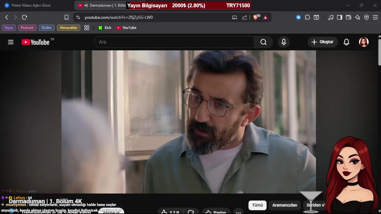Open Leo AI sparkle icon
The image size is (381, 214).
point(357,17)
